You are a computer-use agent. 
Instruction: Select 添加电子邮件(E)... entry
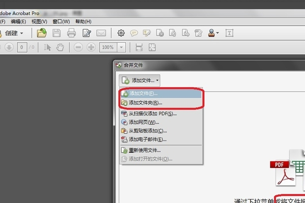pos(161,139)
